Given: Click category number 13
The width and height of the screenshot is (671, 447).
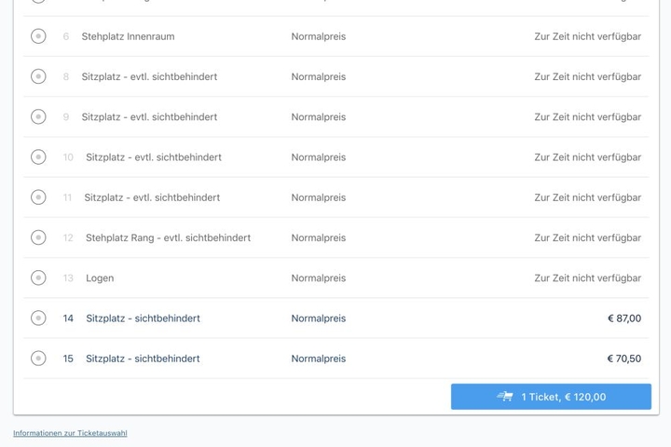Looking at the screenshot, I should (x=68, y=278).
